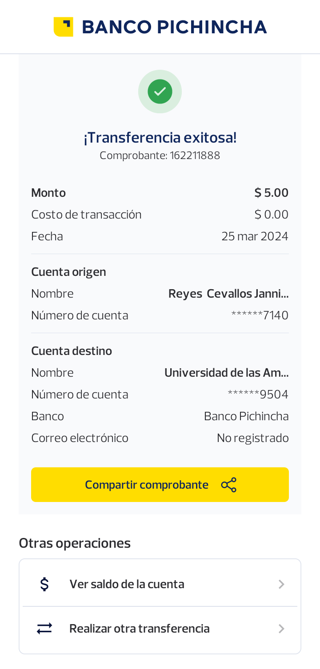Click the destination account number ending 9504
320x669 pixels.
258,394
